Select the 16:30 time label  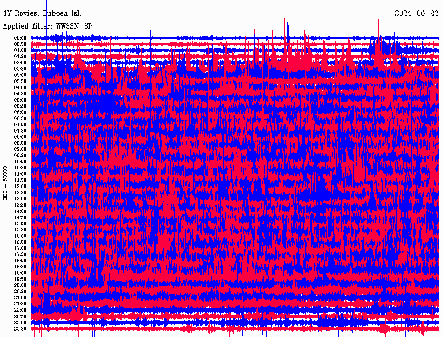(x=20, y=242)
